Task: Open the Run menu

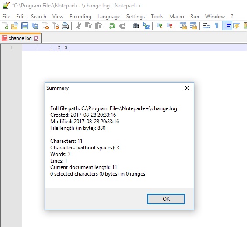Action: [x=195, y=17]
